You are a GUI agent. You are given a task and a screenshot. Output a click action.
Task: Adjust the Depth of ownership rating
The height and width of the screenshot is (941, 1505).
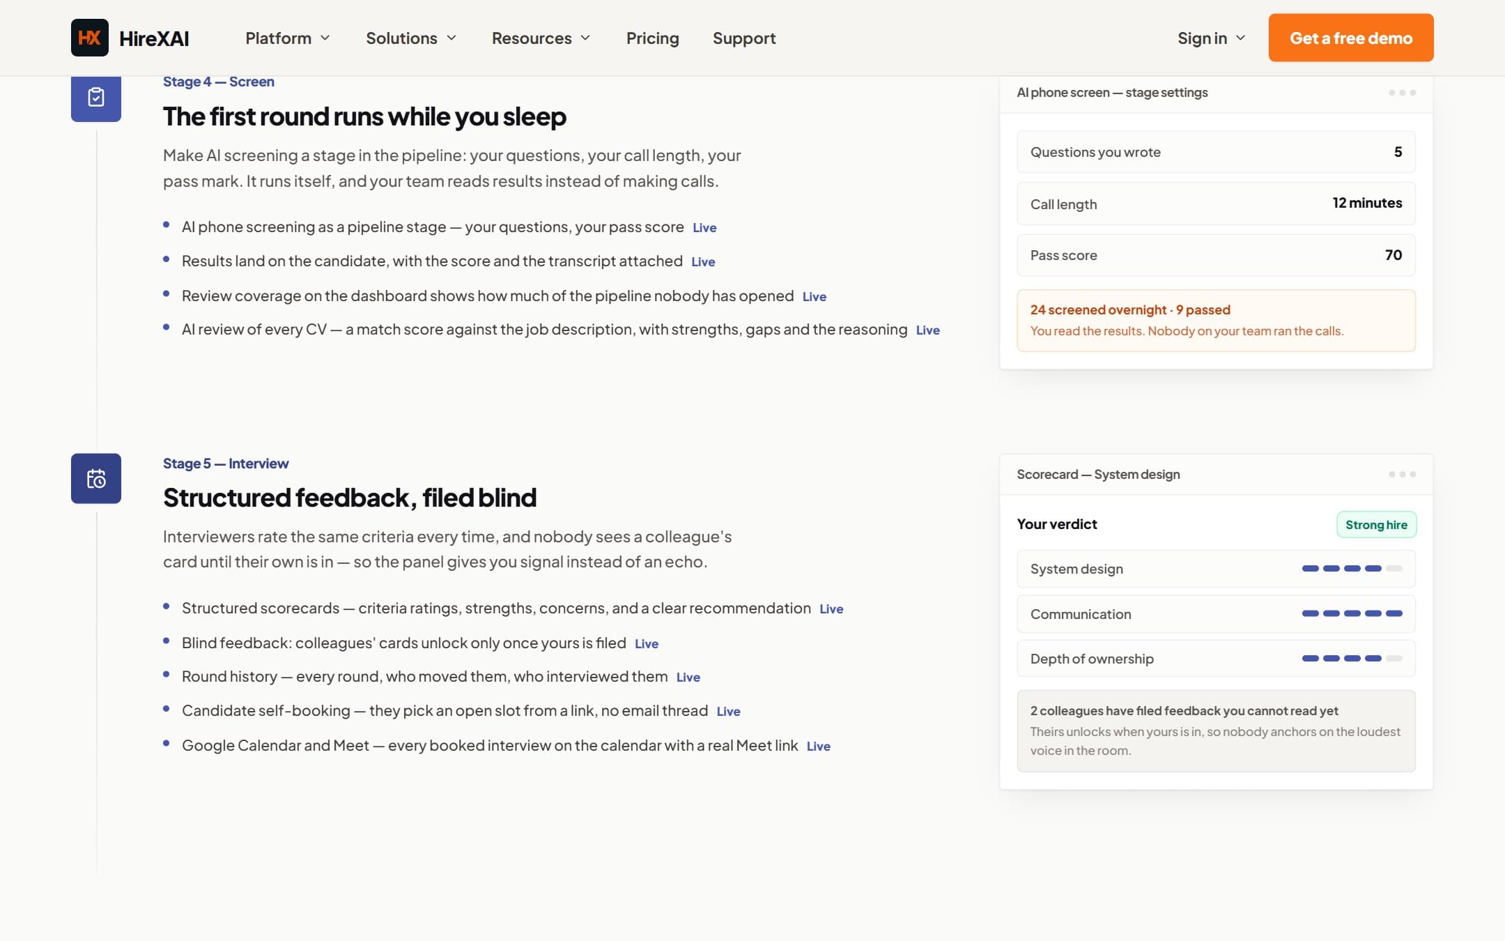pos(1352,658)
